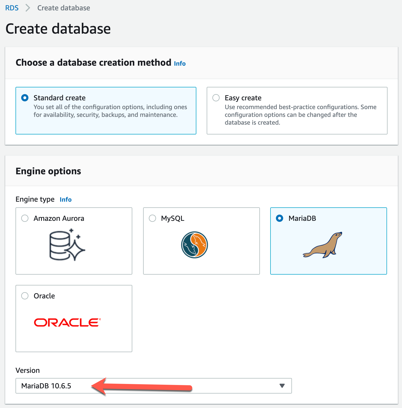Image resolution: width=402 pixels, height=408 pixels.
Task: Click the Oracle engine label text
Action: point(44,296)
